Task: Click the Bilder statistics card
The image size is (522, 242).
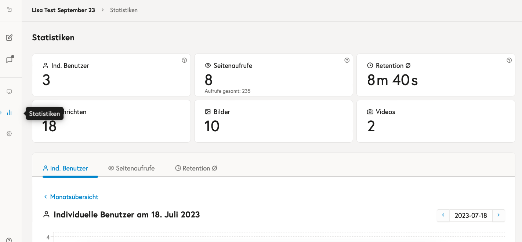Action: [273, 121]
